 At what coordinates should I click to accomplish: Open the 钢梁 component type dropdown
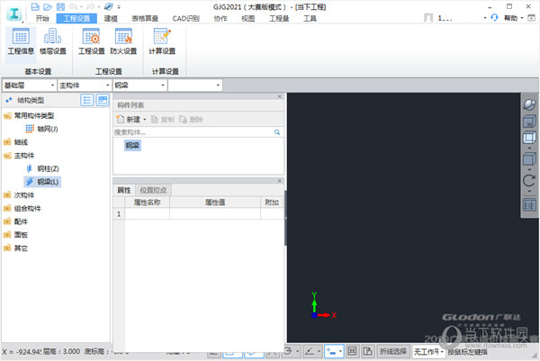click(139, 86)
